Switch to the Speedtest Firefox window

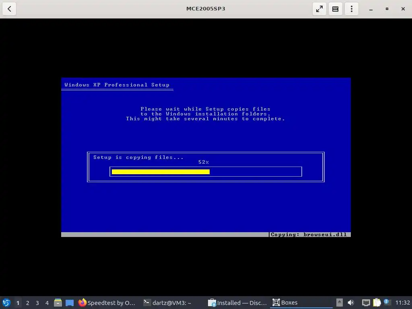click(107, 303)
